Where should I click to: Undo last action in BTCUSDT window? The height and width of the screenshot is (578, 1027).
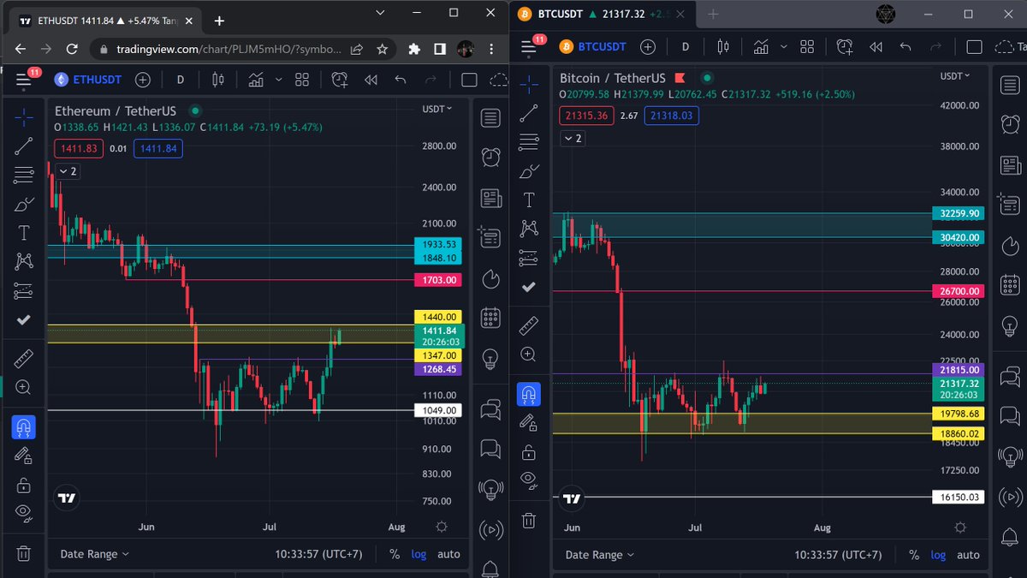905,46
